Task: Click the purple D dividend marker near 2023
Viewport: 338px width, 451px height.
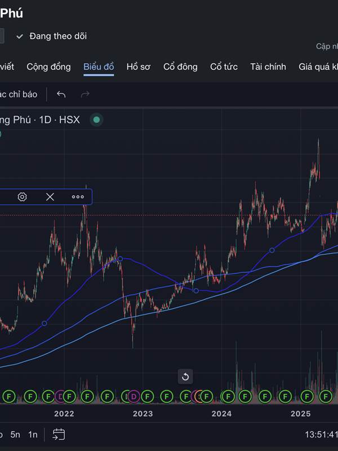Action: point(134,397)
